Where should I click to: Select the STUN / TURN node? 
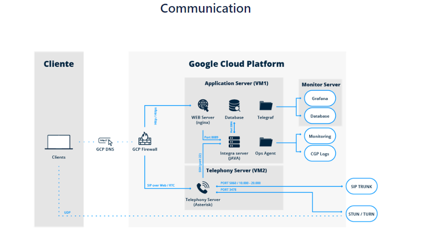(x=361, y=215)
